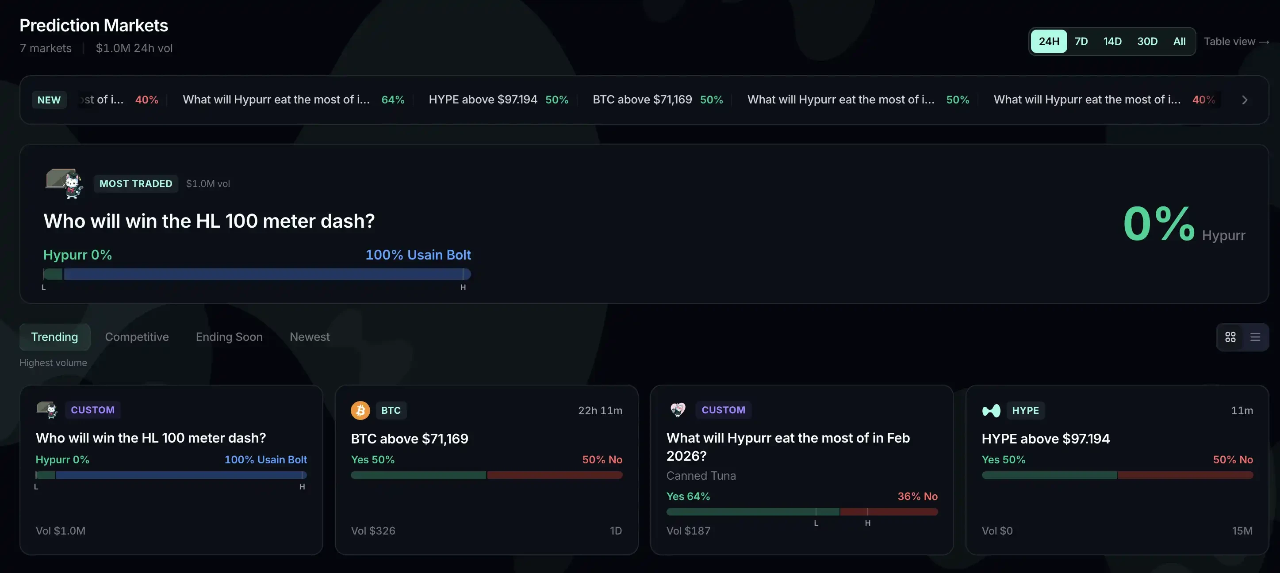Select the Newest sorting option
Image resolution: width=1280 pixels, height=573 pixels.
click(x=310, y=336)
